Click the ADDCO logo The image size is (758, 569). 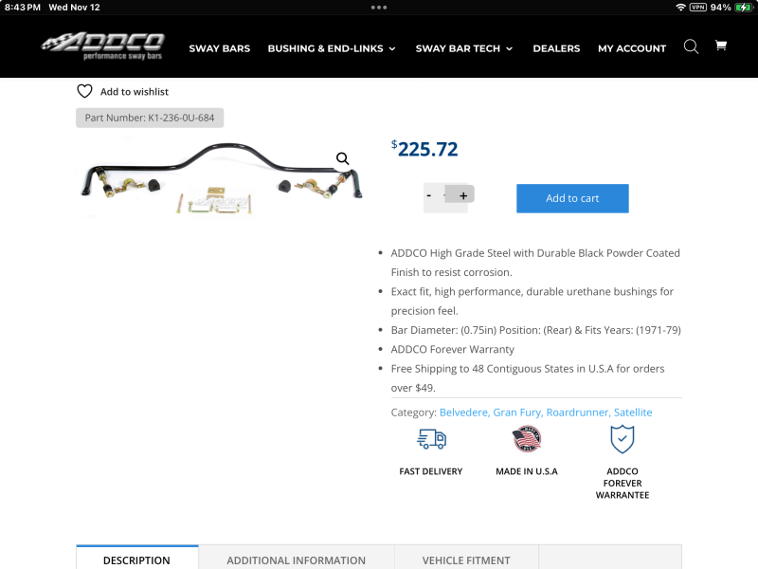(x=103, y=46)
